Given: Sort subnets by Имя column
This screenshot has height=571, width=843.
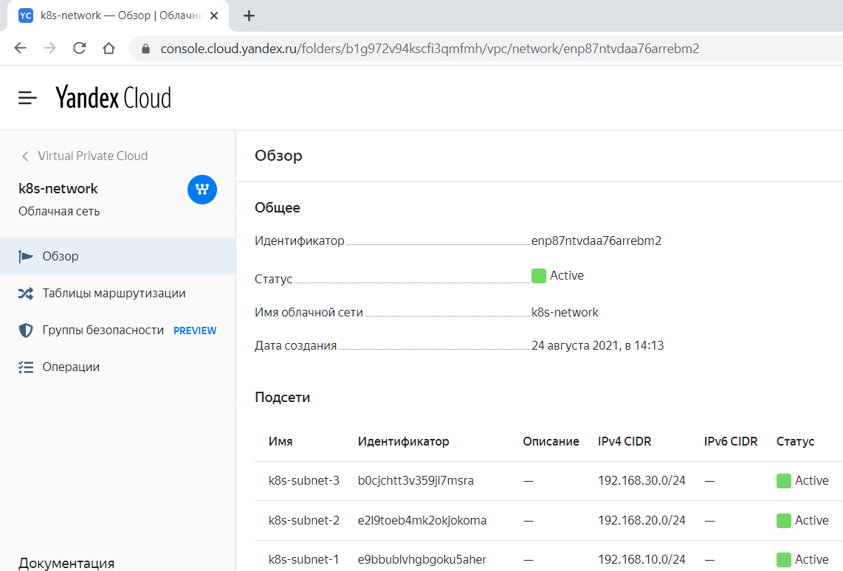Looking at the screenshot, I should [281, 442].
